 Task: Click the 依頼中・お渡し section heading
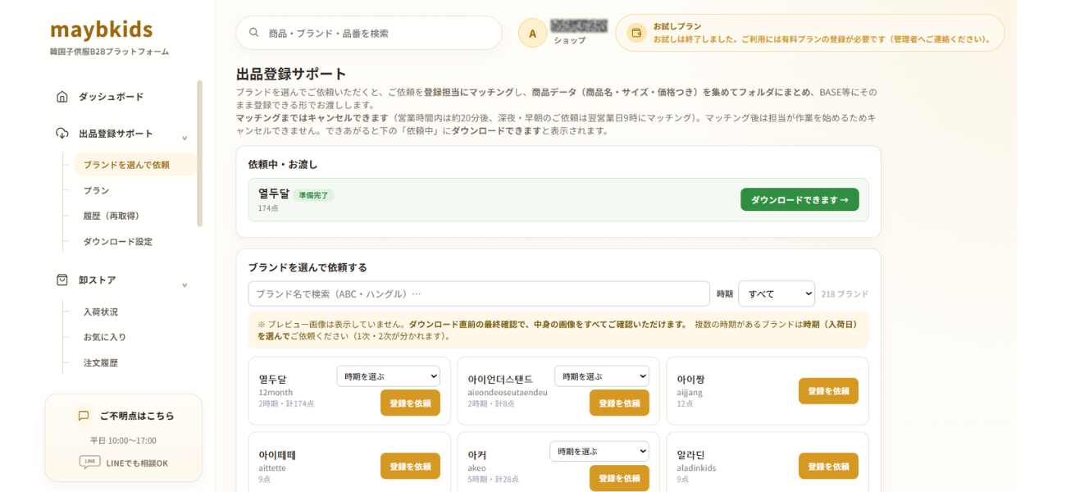283,164
